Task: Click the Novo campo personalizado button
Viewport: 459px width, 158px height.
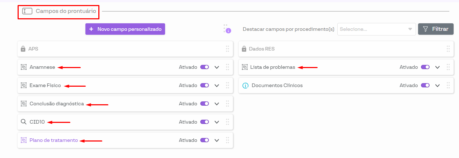Action: (125, 29)
